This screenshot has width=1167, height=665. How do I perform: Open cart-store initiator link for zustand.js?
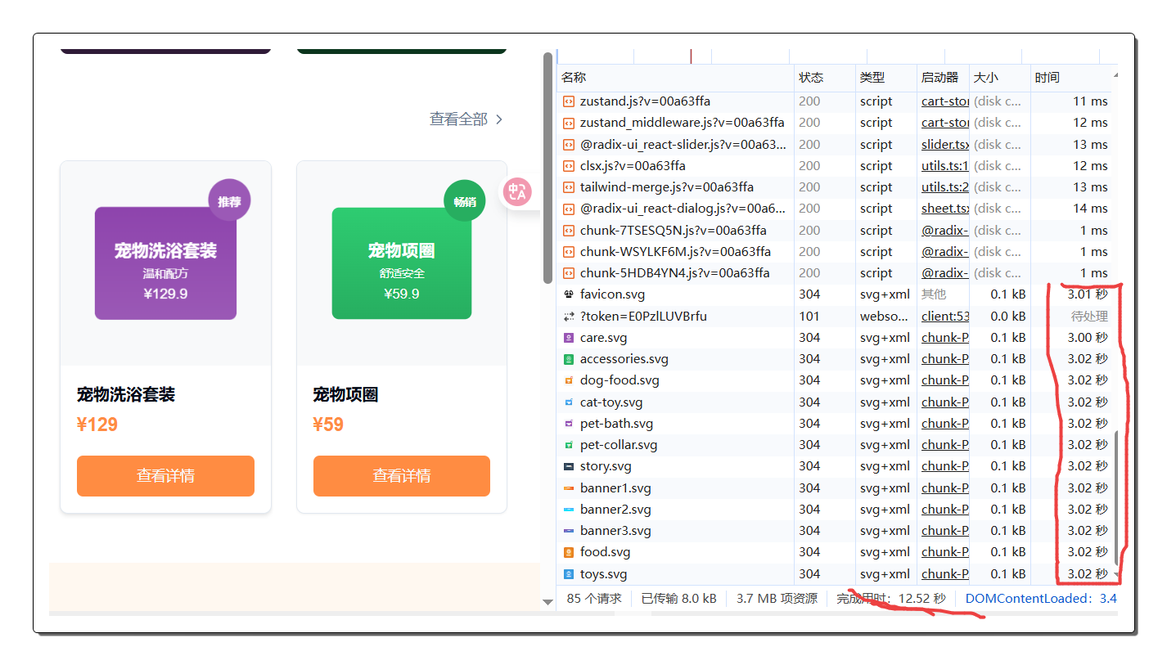coord(945,101)
